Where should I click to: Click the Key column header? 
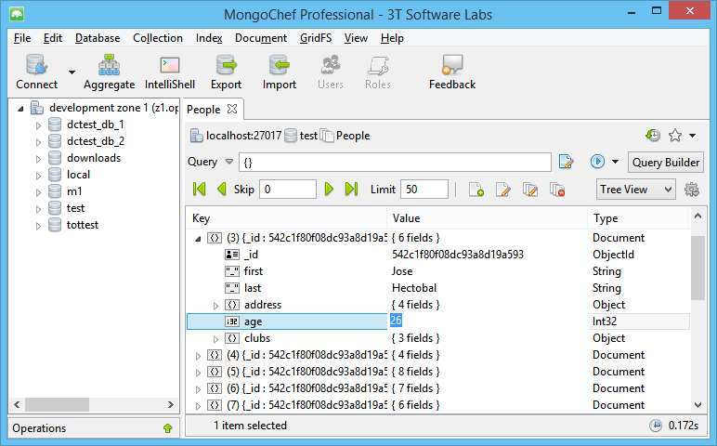(287, 218)
